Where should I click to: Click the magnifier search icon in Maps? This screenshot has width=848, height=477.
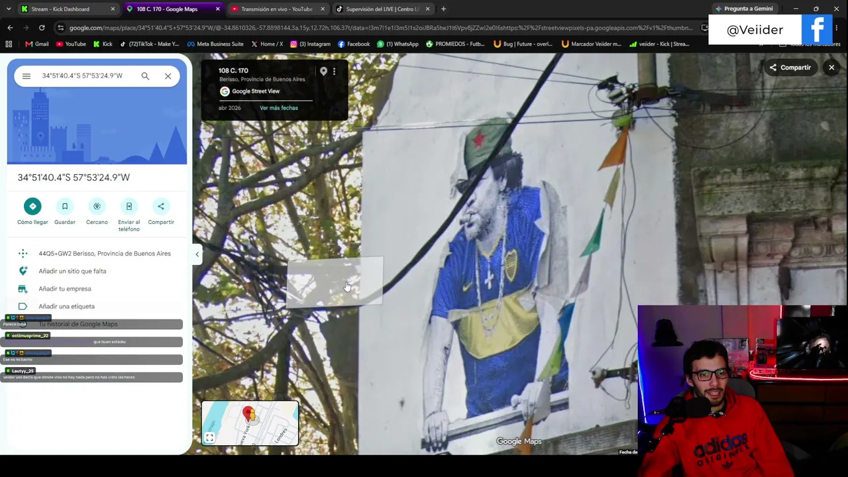click(x=145, y=76)
